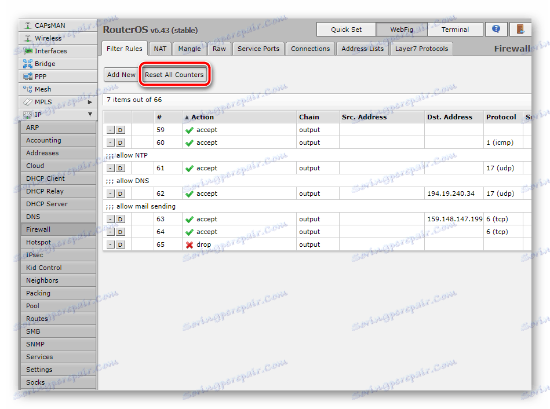Switch to the Raw tab
550x409 pixels.
[219, 49]
